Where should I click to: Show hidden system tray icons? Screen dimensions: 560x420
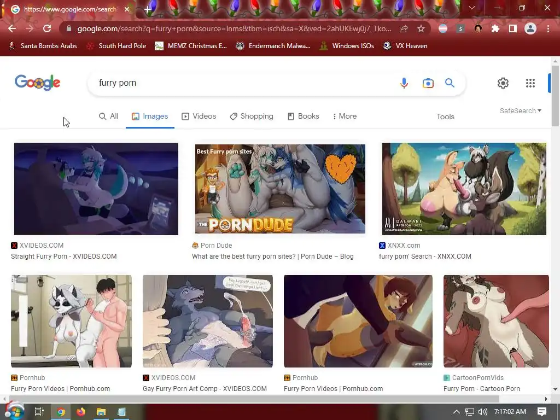point(457,412)
